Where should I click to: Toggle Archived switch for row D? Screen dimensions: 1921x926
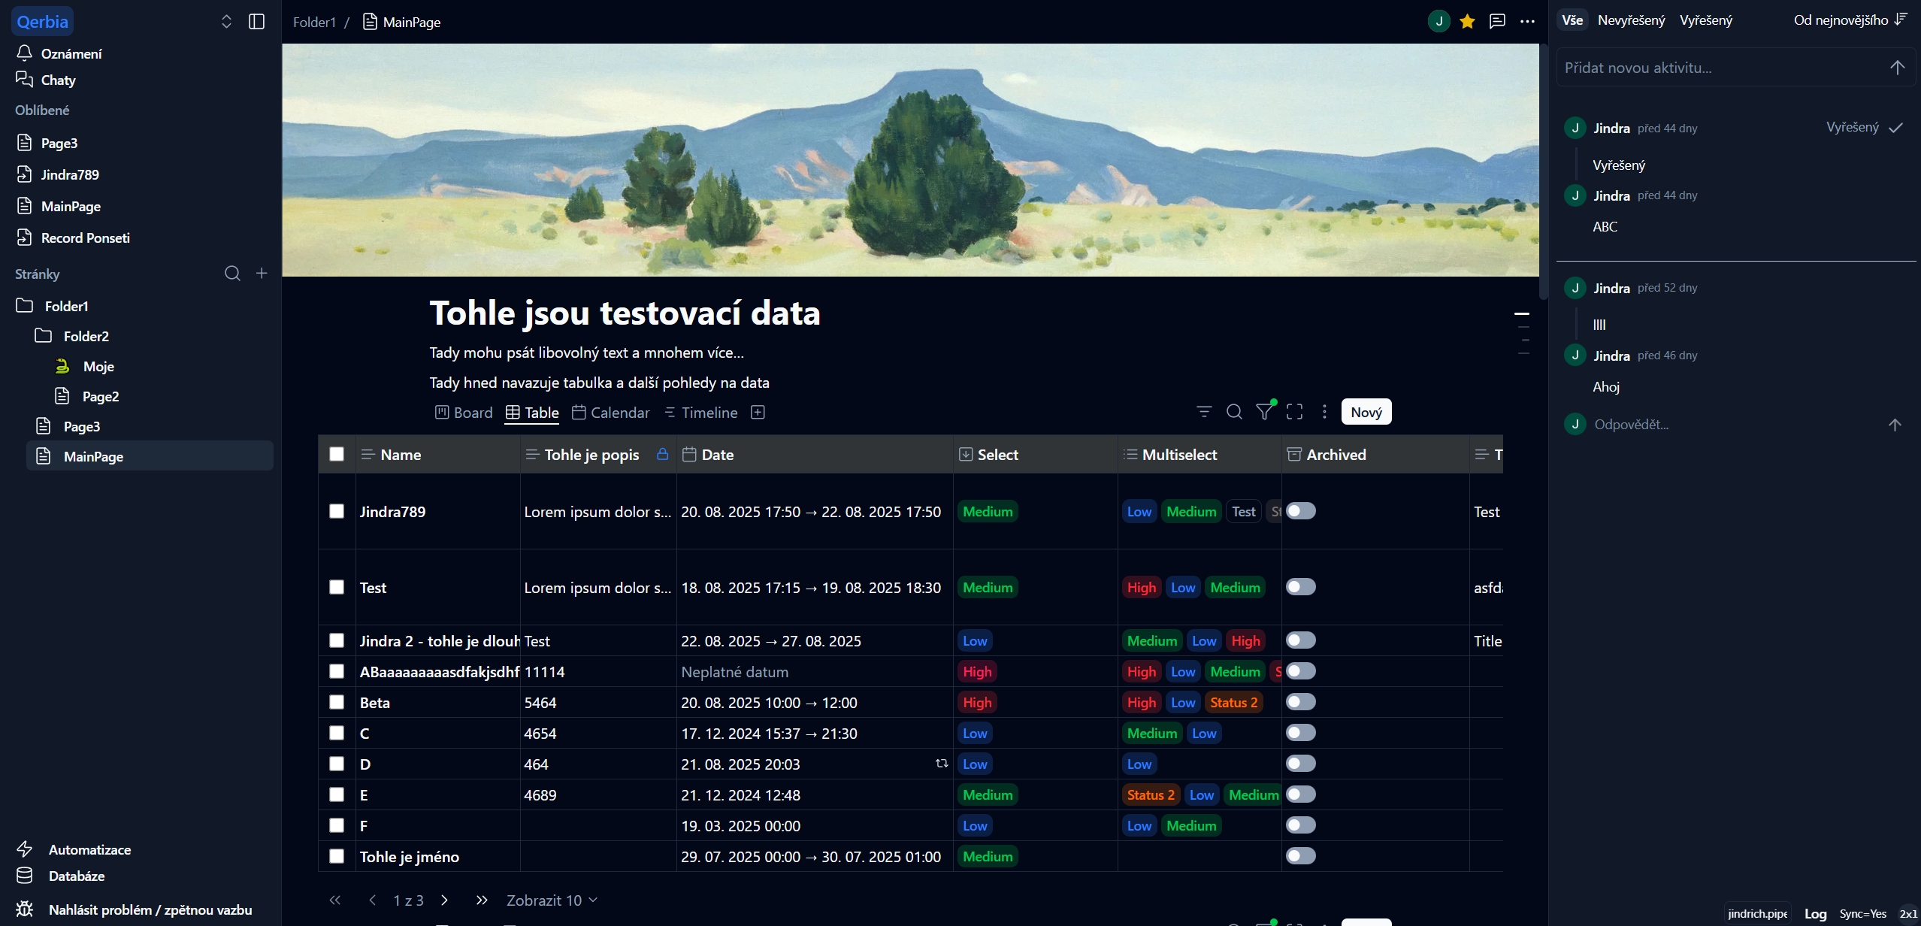(1301, 764)
